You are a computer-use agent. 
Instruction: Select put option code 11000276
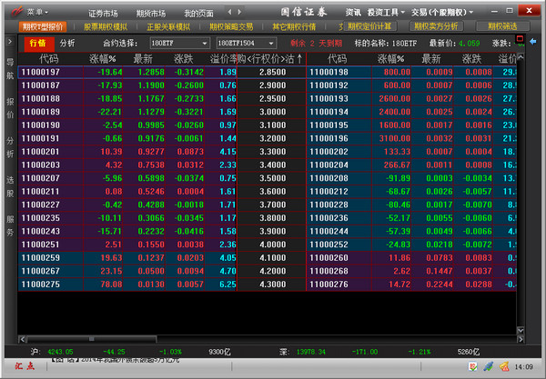click(329, 284)
